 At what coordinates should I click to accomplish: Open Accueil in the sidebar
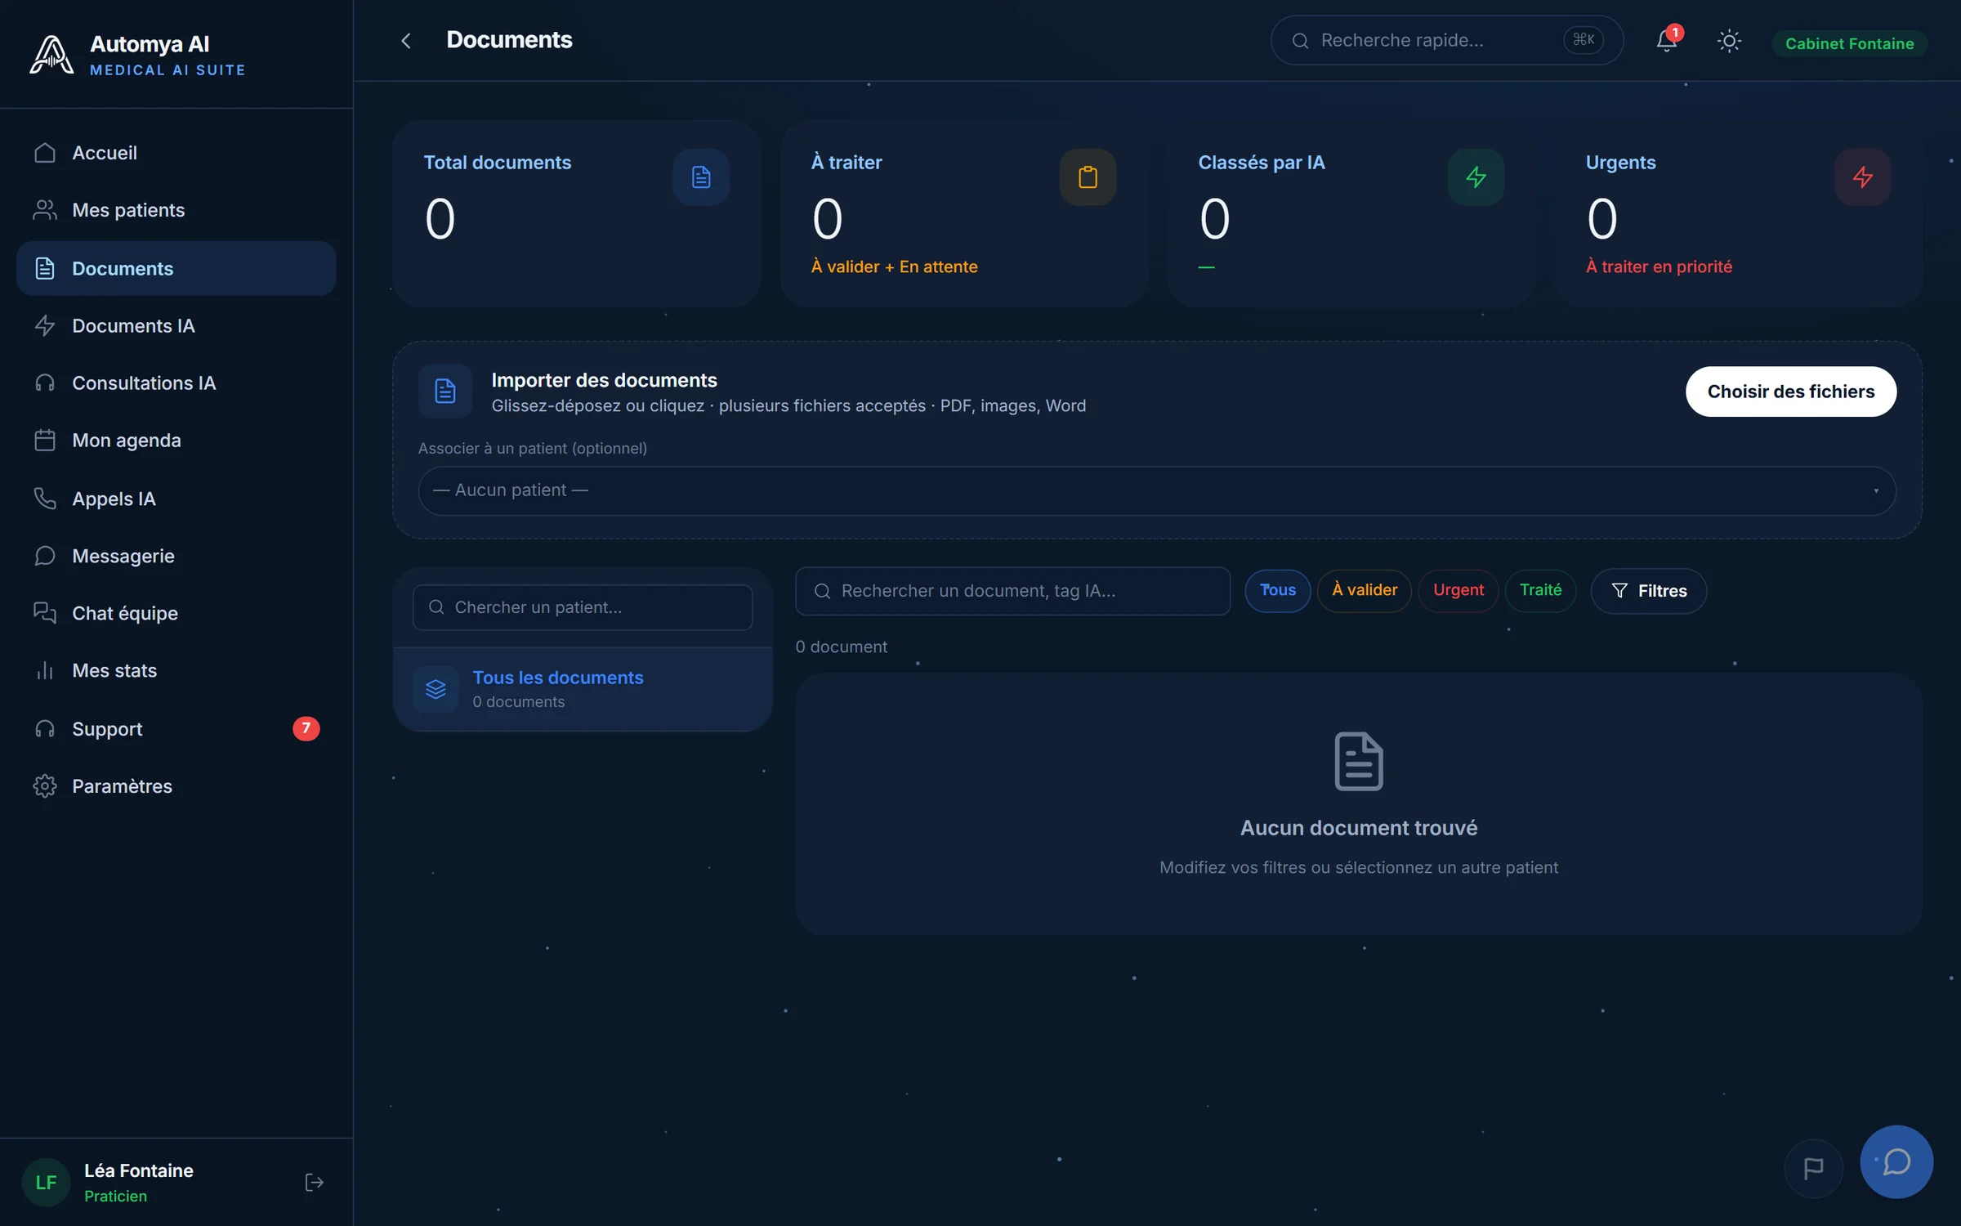(176, 153)
